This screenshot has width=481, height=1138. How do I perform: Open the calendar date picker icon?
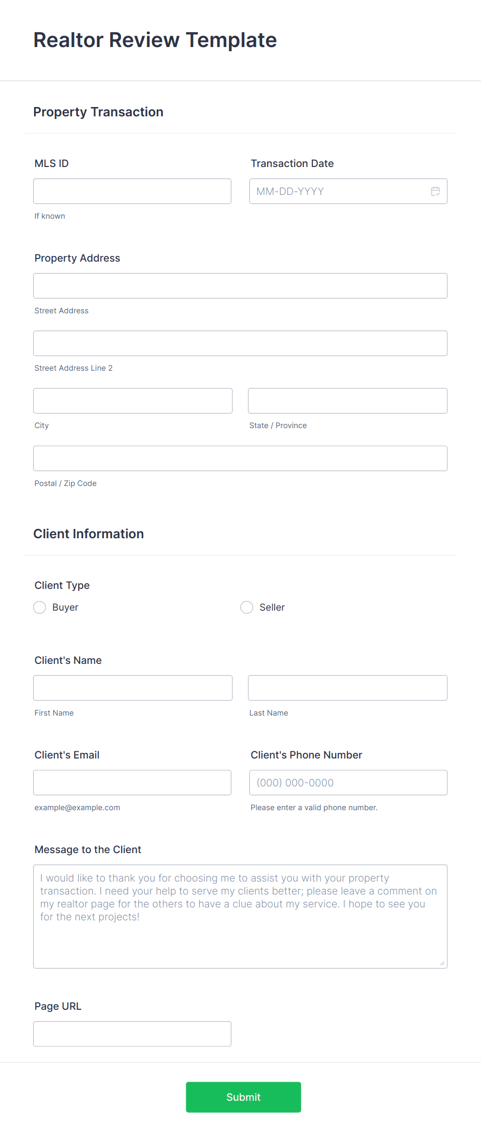[435, 191]
